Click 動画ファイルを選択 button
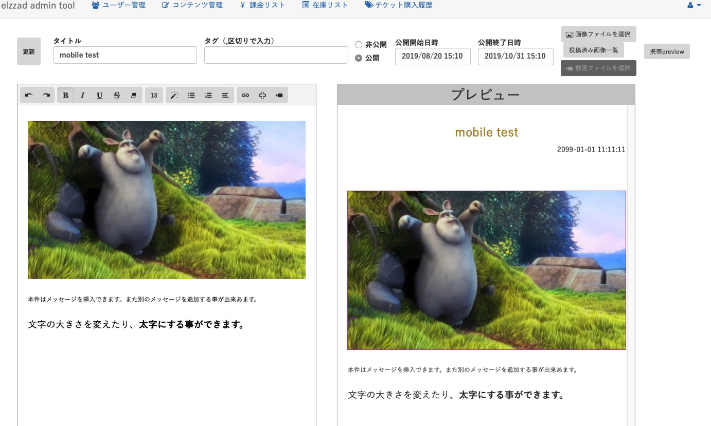The width and height of the screenshot is (711, 426). coord(598,68)
